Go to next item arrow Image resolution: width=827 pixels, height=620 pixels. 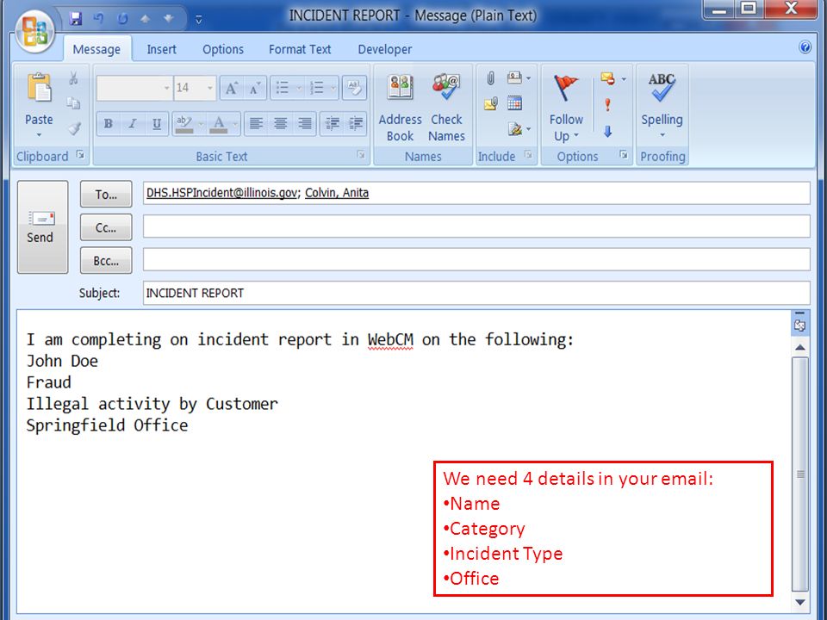168,19
